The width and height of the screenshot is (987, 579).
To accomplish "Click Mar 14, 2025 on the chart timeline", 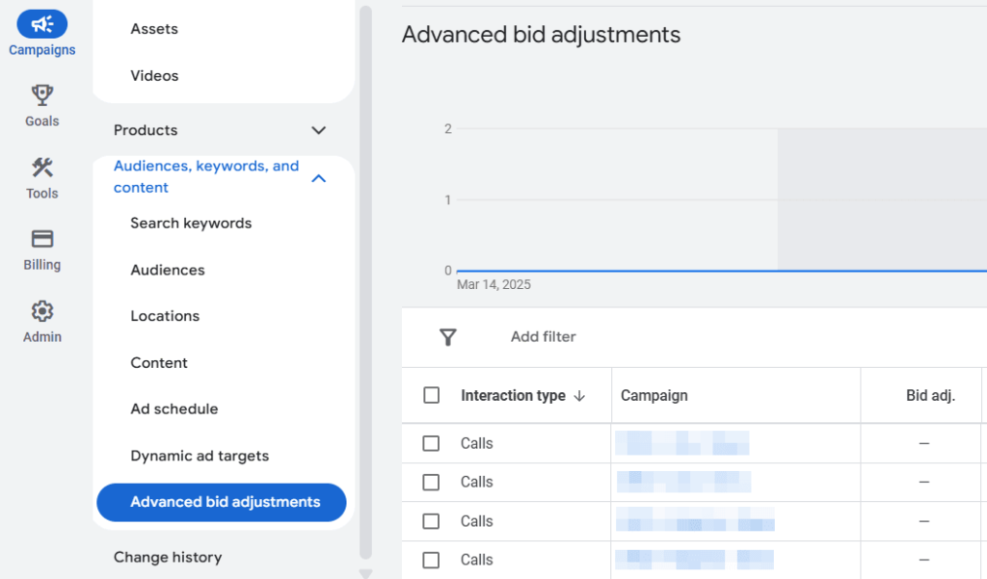I will pyautogui.click(x=494, y=284).
